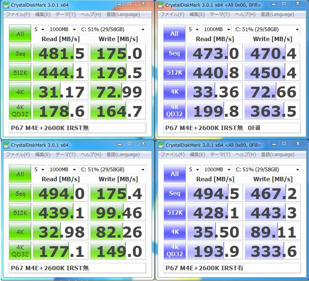Open ファイル(F) menu in top-right window
Screen dimensions: 309x281
click(x=172, y=14)
